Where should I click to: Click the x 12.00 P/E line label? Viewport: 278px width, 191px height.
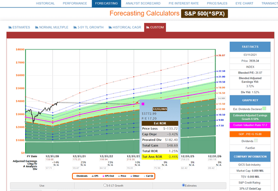click(221, 109)
